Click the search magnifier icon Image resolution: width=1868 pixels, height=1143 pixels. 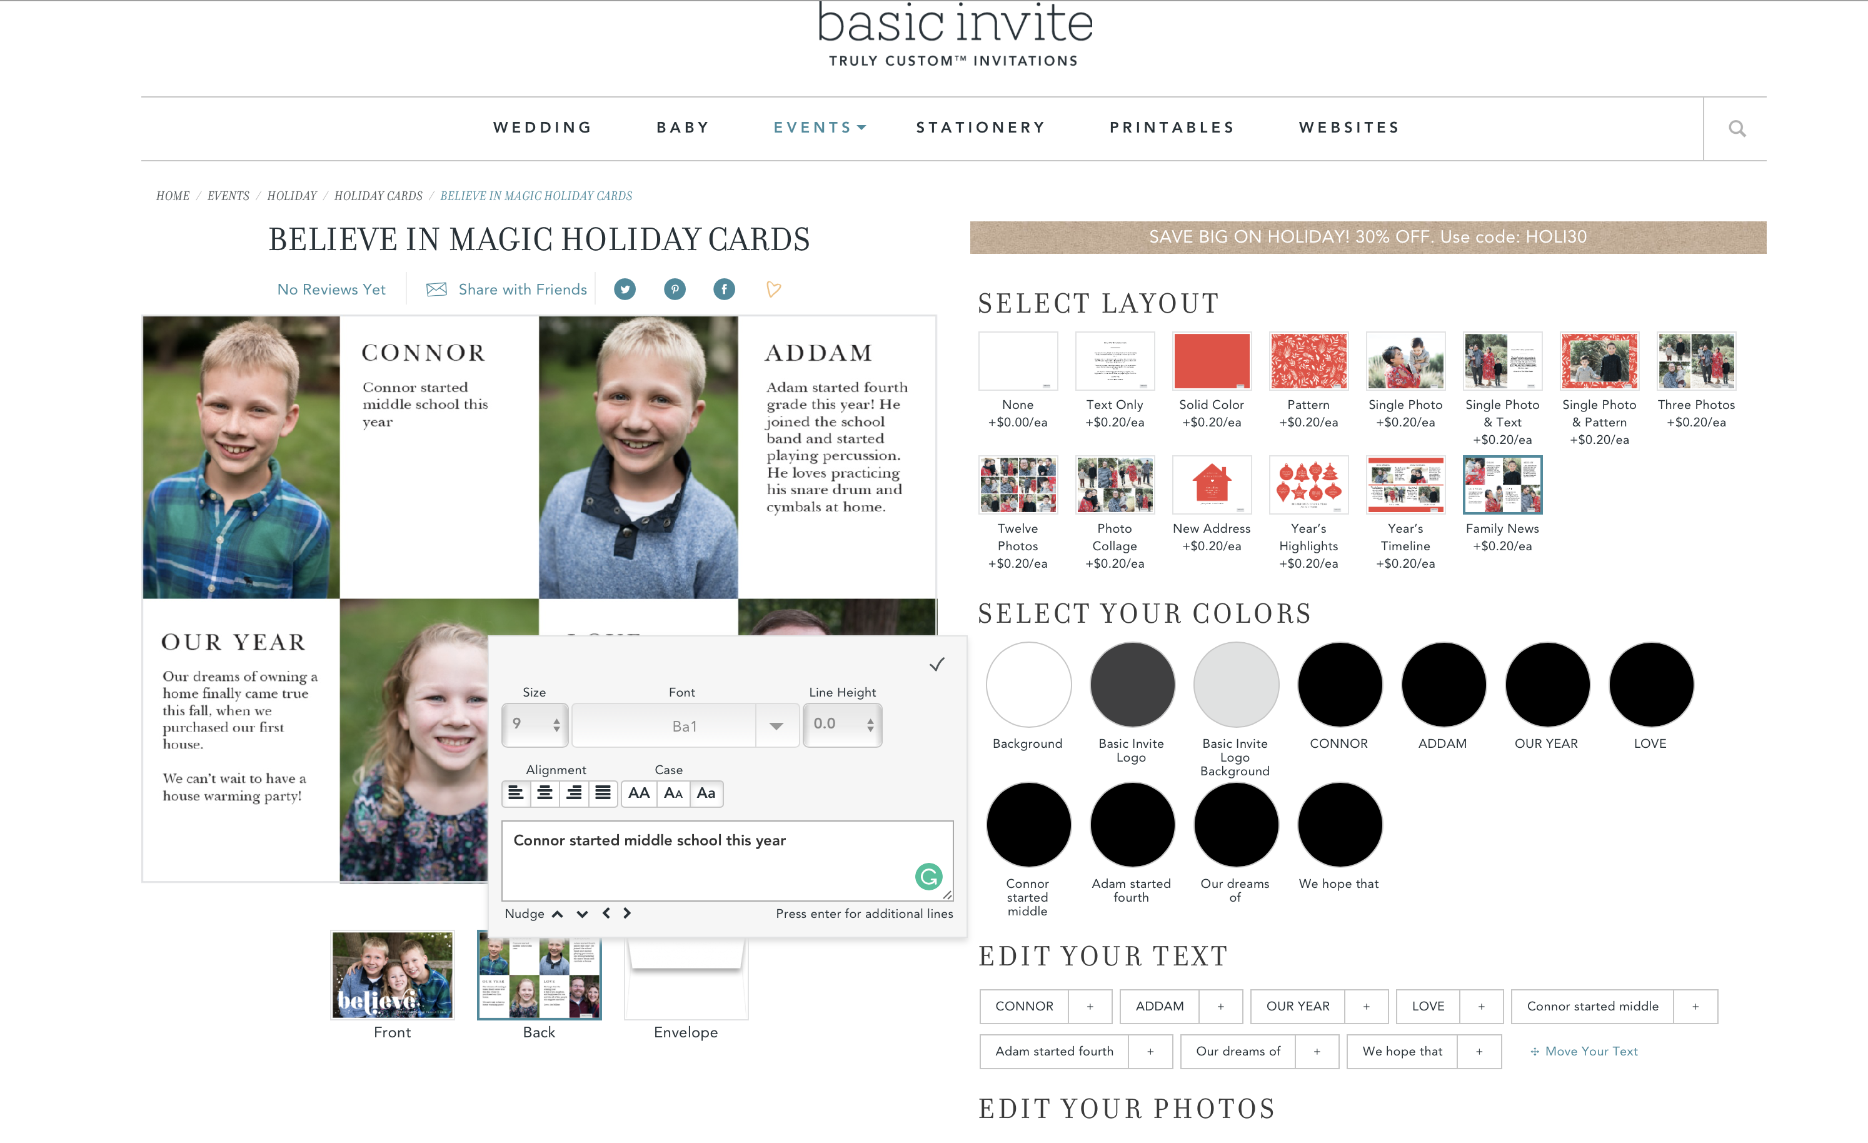tap(1737, 128)
